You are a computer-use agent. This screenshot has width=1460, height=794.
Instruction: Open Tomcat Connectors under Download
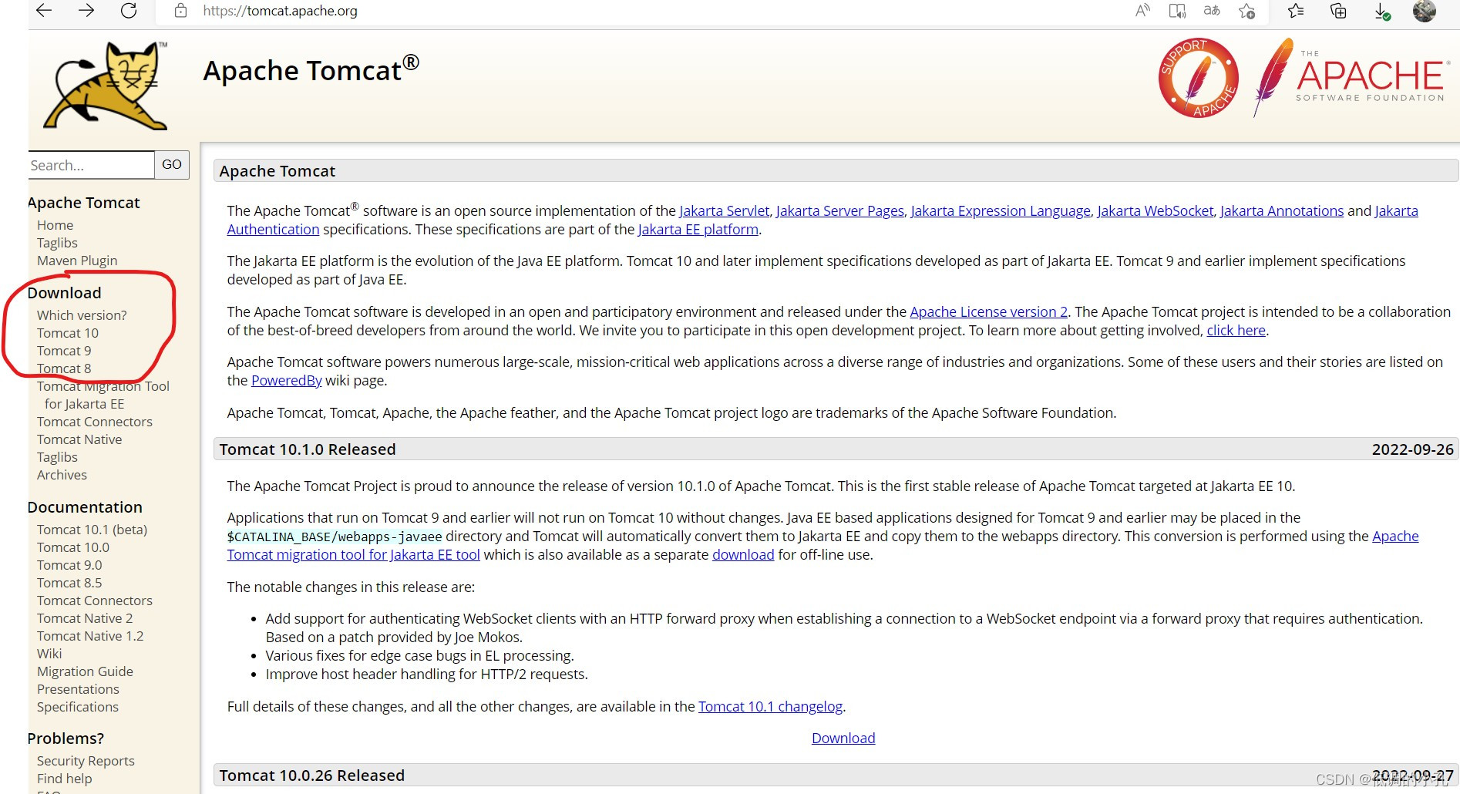(x=95, y=422)
